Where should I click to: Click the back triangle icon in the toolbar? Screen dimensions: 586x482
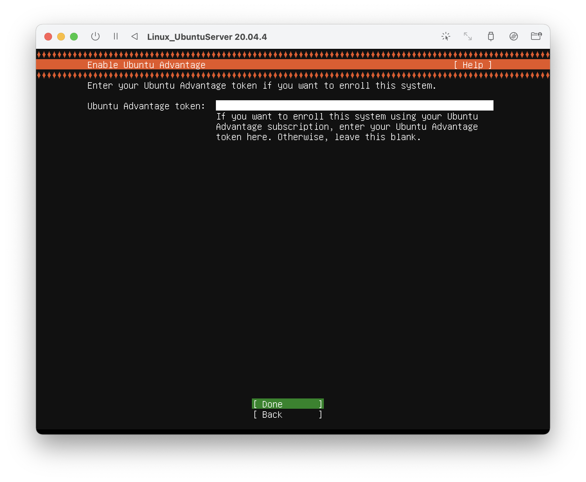[x=135, y=37]
